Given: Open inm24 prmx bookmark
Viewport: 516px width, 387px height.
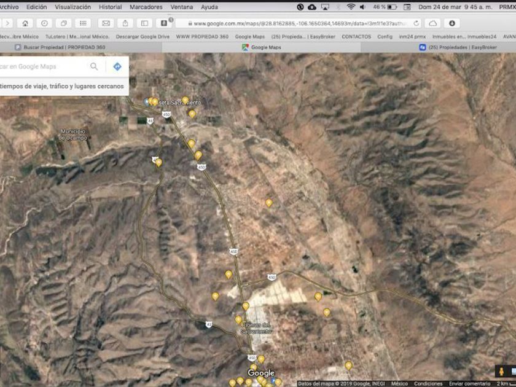Looking at the screenshot, I should (412, 36).
